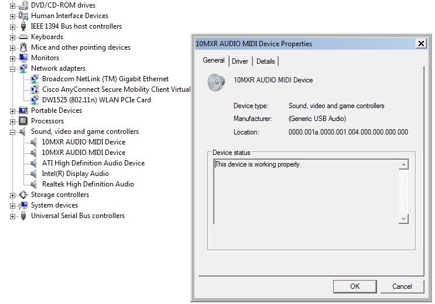Expand the Universal Serial Bus controllers node
The image size is (435, 304).
click(12, 216)
